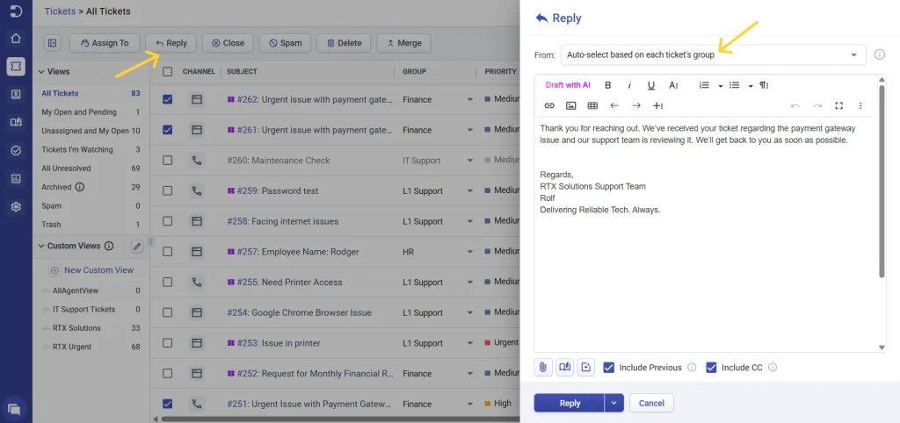This screenshot has height=423, width=900.
Task: Open the All Unresolved view
Action: coord(66,168)
